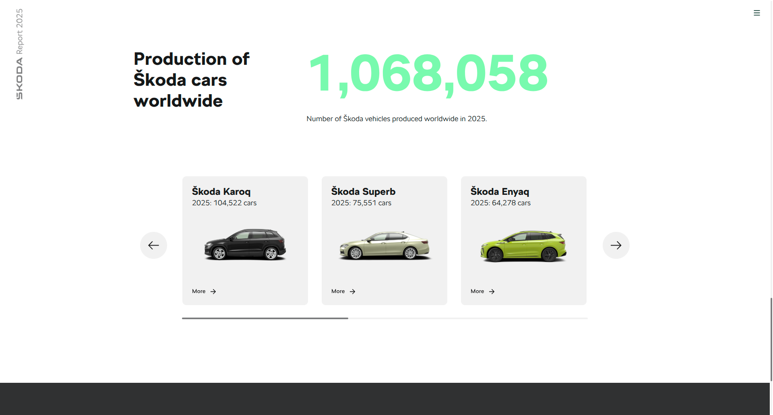Viewport: 773px width, 415px height.
Task: Click the Škoda Report 2025 vertical logo
Action: [x=19, y=54]
